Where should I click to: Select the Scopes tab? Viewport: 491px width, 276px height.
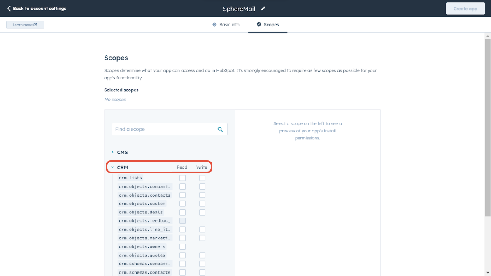pyautogui.click(x=268, y=24)
